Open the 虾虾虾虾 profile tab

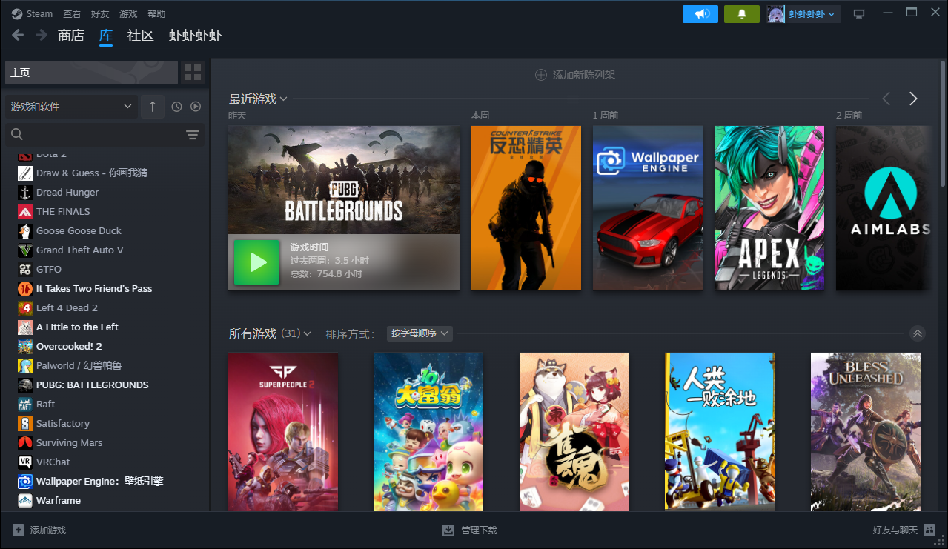[196, 36]
